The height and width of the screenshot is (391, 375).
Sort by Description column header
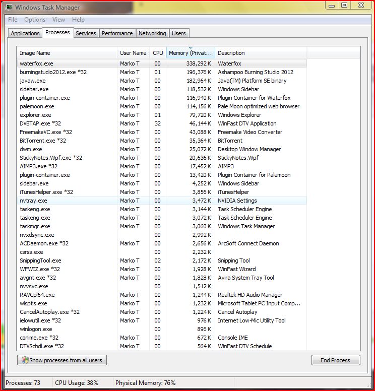(261, 53)
